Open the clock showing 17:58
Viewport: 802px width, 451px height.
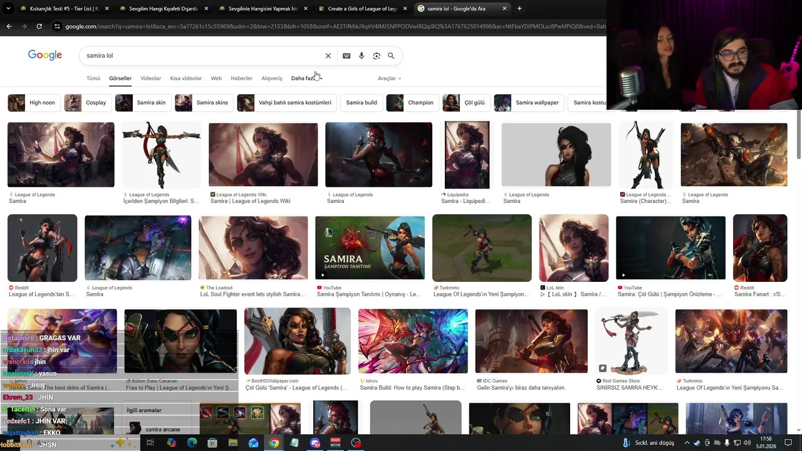pyautogui.click(x=766, y=443)
